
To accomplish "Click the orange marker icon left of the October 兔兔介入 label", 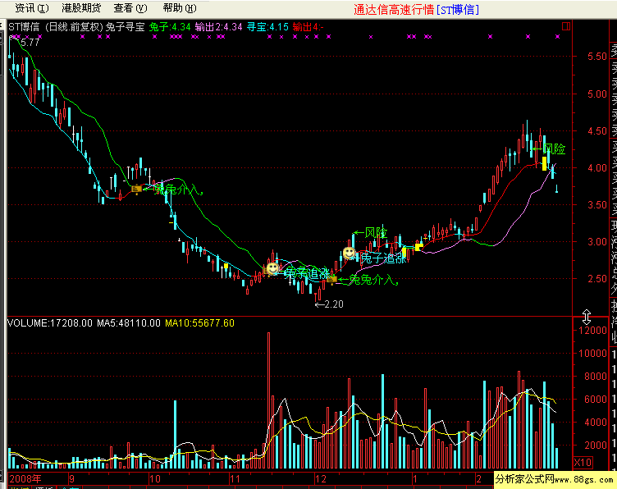I will click(x=136, y=190).
